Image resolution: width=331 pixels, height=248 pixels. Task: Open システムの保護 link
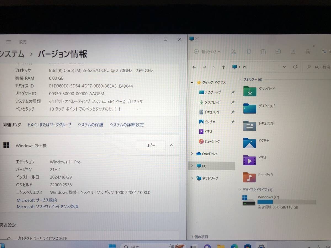[90, 125]
